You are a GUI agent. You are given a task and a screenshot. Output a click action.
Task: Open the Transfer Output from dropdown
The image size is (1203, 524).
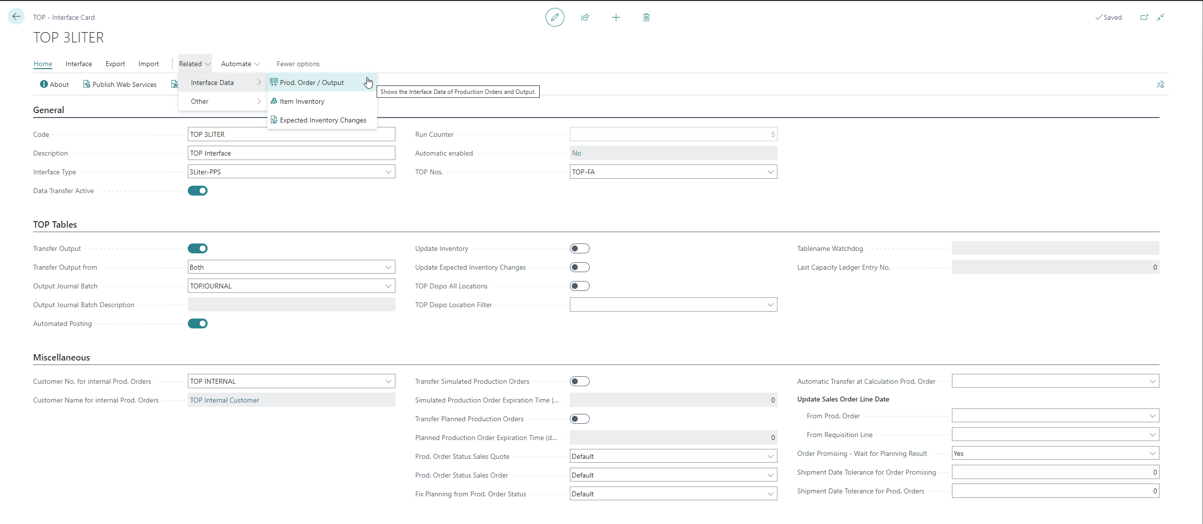click(388, 267)
